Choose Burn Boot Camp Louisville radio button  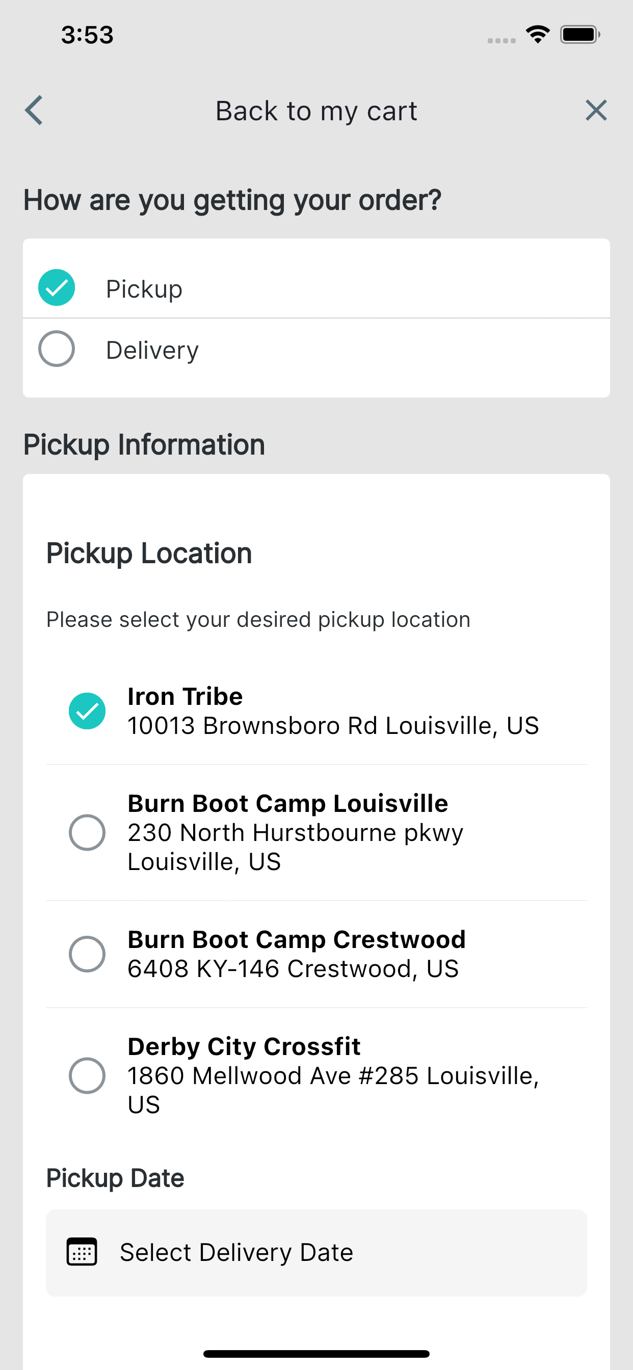click(x=87, y=832)
